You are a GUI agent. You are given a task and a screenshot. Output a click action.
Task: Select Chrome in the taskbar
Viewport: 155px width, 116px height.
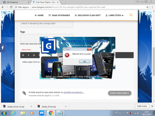click(x=51, y=113)
